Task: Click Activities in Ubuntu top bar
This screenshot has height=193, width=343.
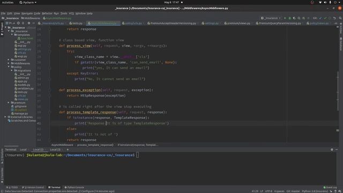Action: (x=8, y=2)
